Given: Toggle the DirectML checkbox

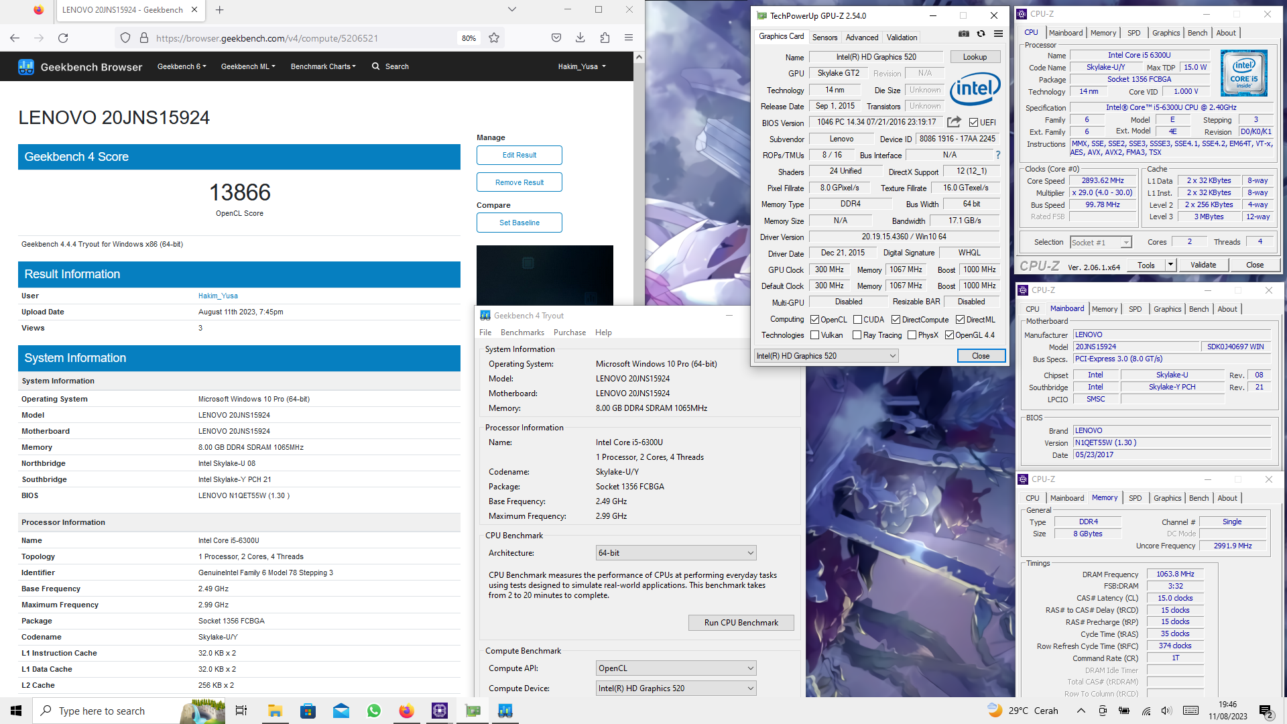Looking at the screenshot, I should (960, 320).
